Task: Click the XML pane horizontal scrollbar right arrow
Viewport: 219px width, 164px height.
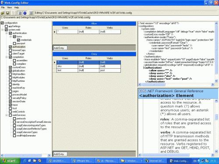Action: (x=213, y=84)
